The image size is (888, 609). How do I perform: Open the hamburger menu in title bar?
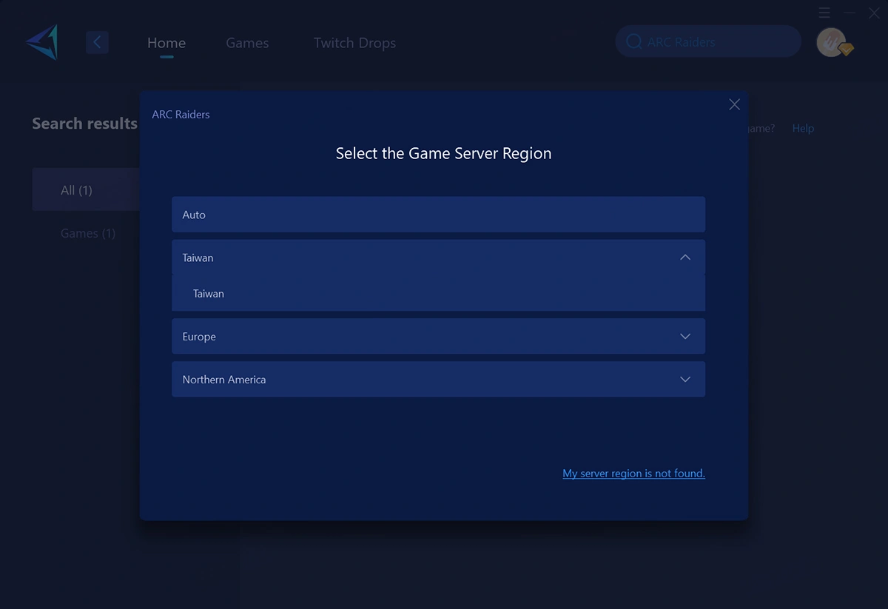click(824, 13)
